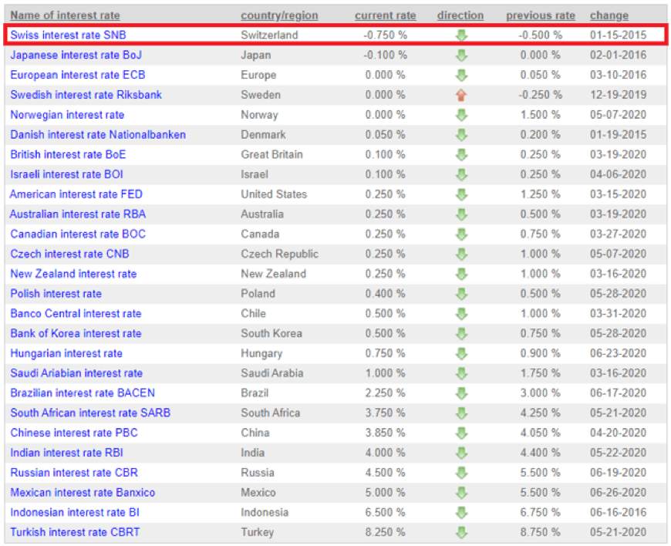Sort by Name of interest rate header

65,15
